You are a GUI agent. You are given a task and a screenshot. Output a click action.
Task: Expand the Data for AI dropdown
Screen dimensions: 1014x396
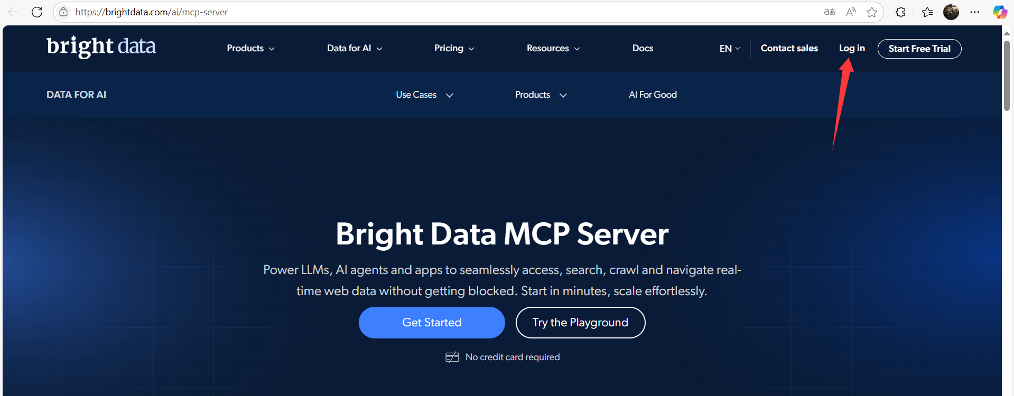(354, 49)
